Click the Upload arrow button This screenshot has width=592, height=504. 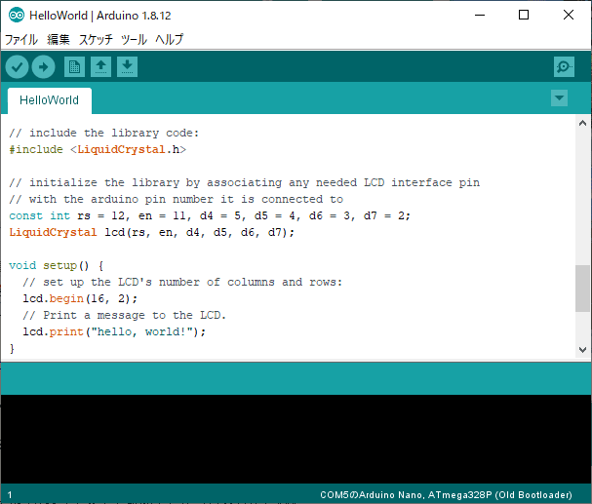click(x=44, y=67)
